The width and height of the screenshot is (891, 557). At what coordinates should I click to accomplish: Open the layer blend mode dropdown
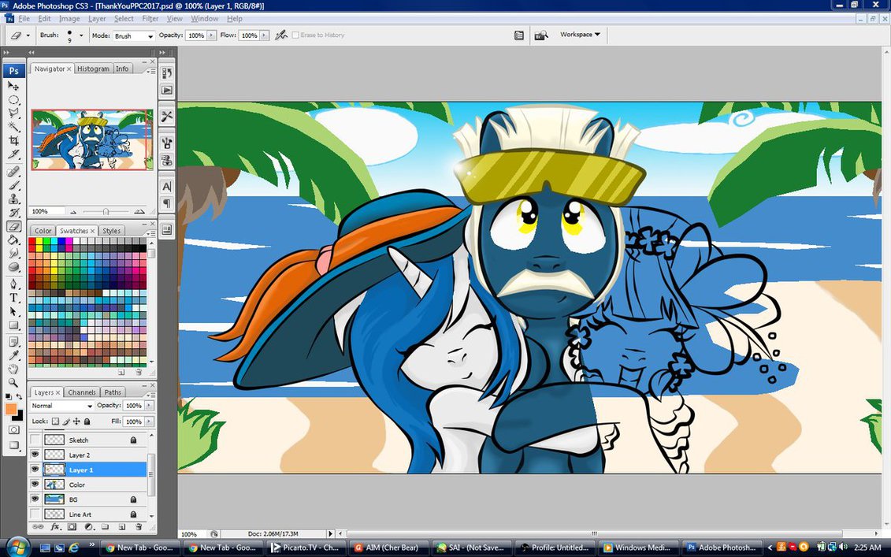pos(61,406)
